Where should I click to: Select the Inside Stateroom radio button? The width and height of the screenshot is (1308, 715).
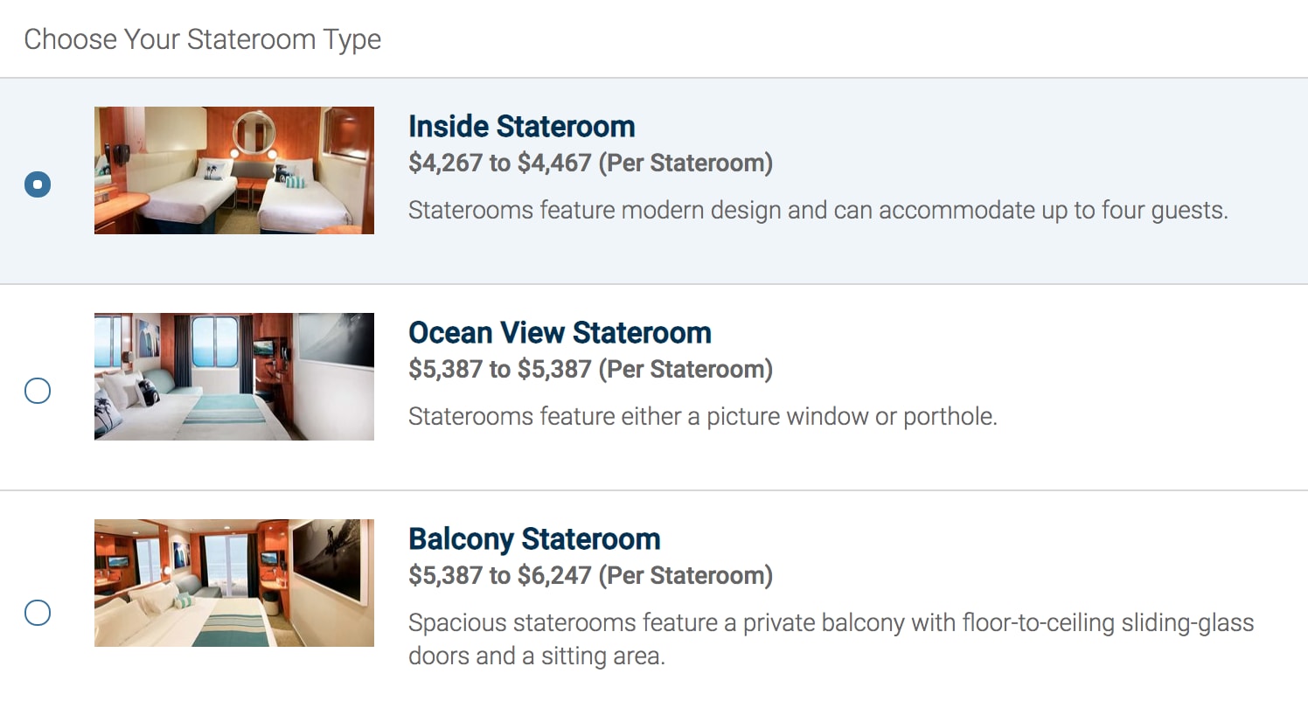tap(38, 184)
